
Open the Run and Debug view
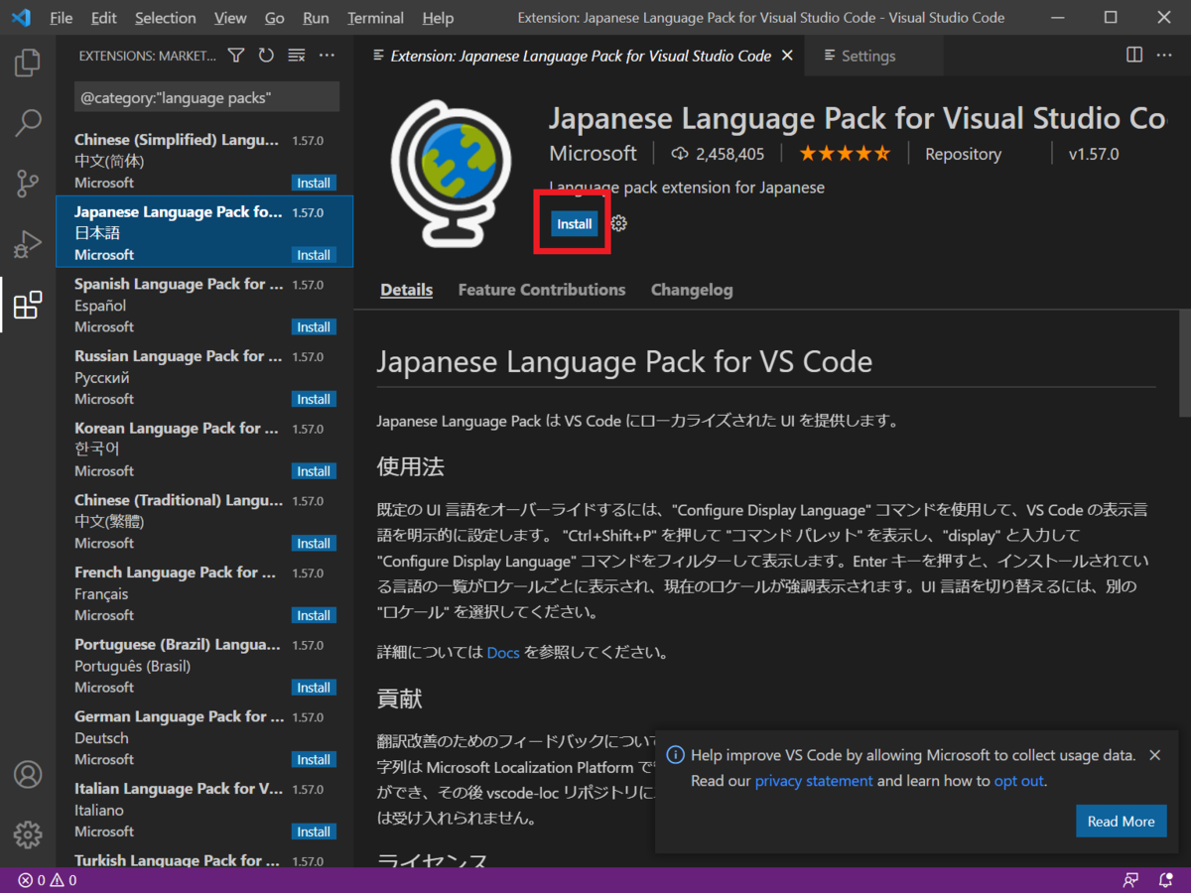[x=28, y=243]
